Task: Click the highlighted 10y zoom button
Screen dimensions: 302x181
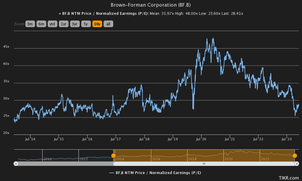Action: (97, 24)
